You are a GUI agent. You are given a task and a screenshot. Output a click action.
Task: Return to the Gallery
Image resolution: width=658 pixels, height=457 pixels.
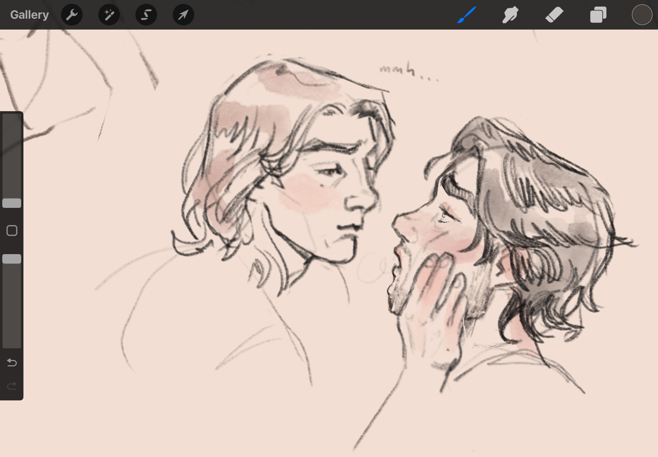29,15
